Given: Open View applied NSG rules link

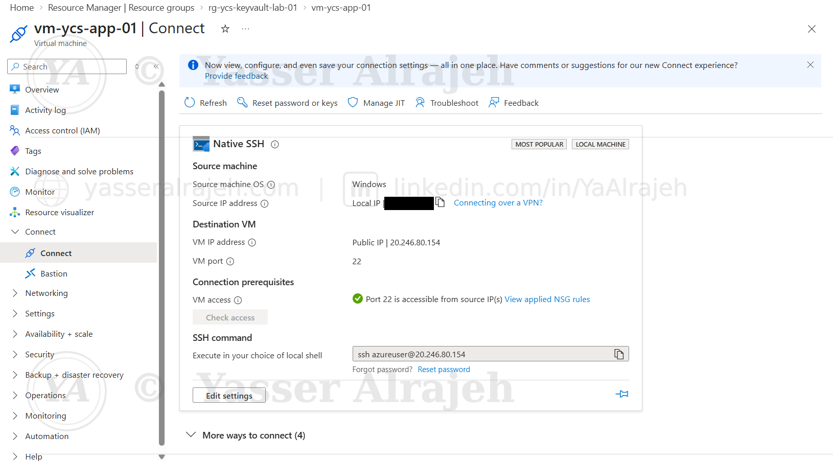Looking at the screenshot, I should 547,299.
